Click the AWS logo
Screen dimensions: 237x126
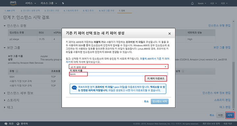point(13,3)
